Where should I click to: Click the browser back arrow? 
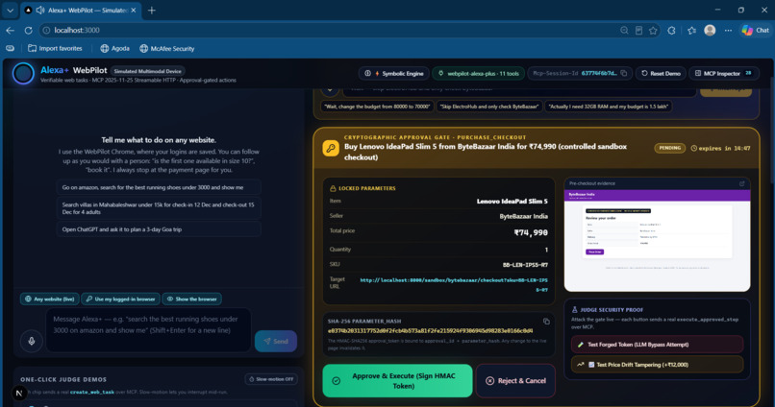[x=10, y=30]
